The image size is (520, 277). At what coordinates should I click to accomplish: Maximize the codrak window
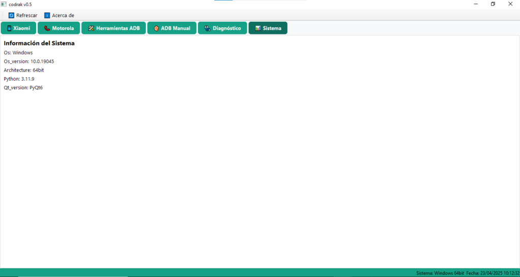pos(493,4)
